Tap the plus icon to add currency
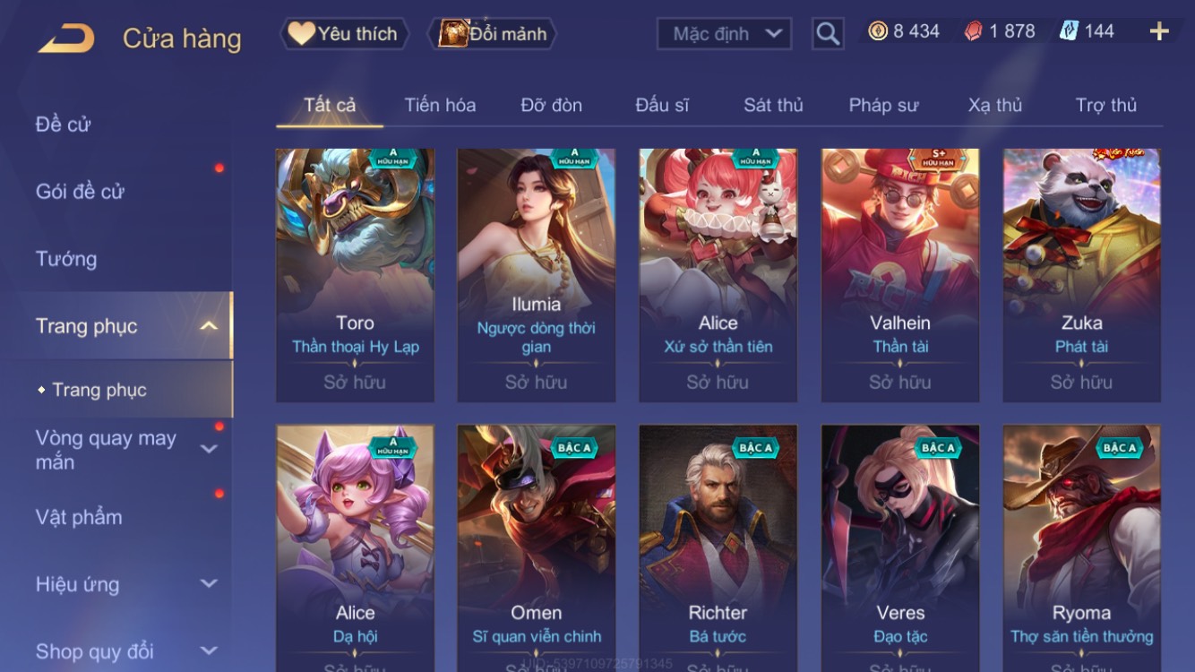Screen dimensions: 1195x672 1159,31
